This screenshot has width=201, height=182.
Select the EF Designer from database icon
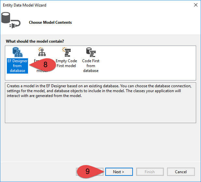17,52
